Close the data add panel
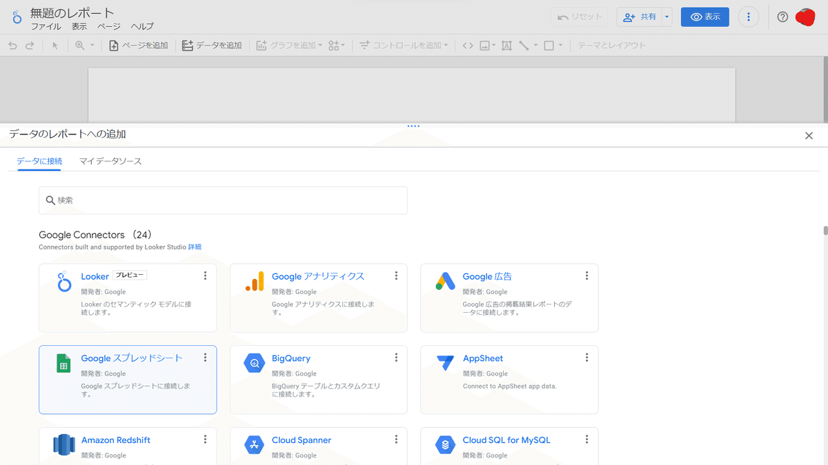Viewport: 828px width, 465px height. [x=809, y=136]
